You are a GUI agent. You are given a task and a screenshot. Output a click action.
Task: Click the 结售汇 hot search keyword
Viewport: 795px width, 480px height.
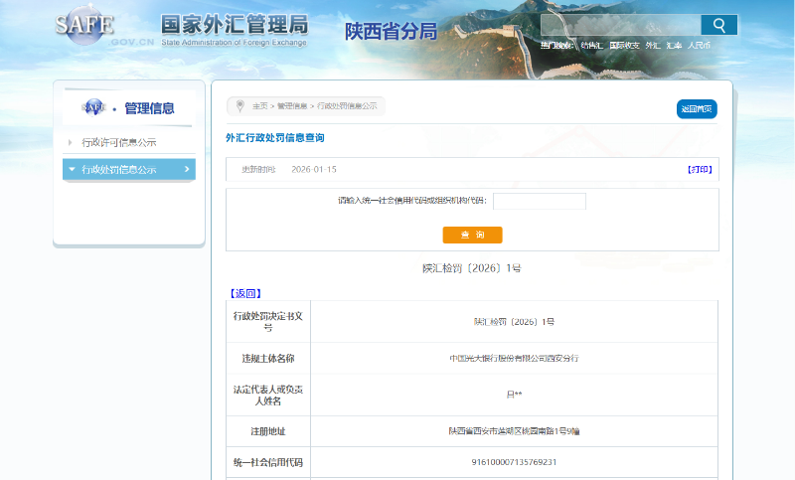coord(591,46)
